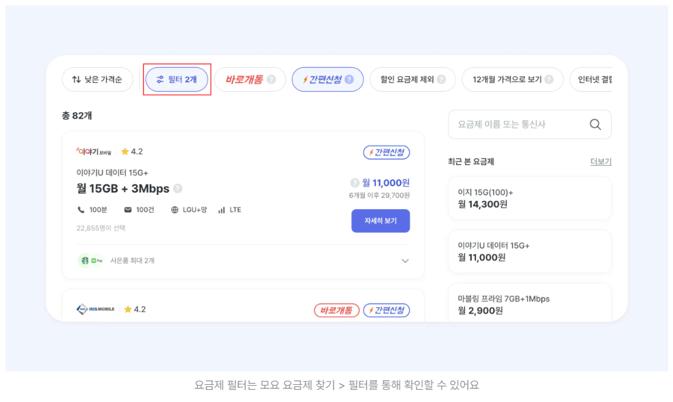
Task: Click the phone icon showing 100분 call minutes
Action: coord(80,210)
